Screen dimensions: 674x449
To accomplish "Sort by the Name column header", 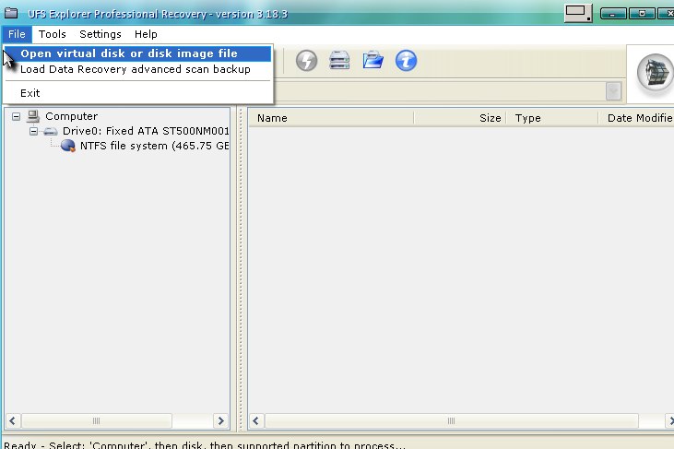I will tap(331, 118).
